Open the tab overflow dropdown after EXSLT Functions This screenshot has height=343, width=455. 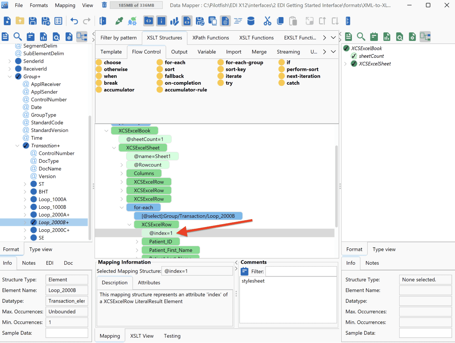(333, 38)
